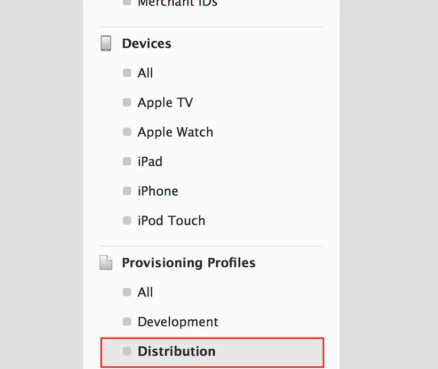This screenshot has height=369, width=438.
Task: Click the bullet next to iPod Touch
Action: 127,220
